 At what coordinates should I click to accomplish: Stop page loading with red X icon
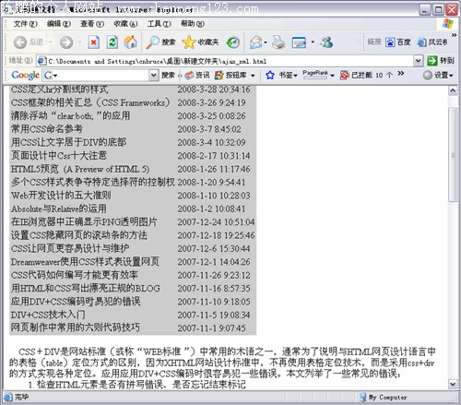pyautogui.click(x=93, y=42)
